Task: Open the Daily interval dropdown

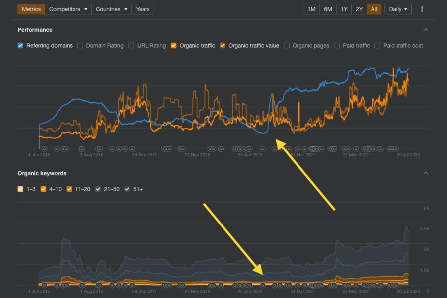Action: 398,9
